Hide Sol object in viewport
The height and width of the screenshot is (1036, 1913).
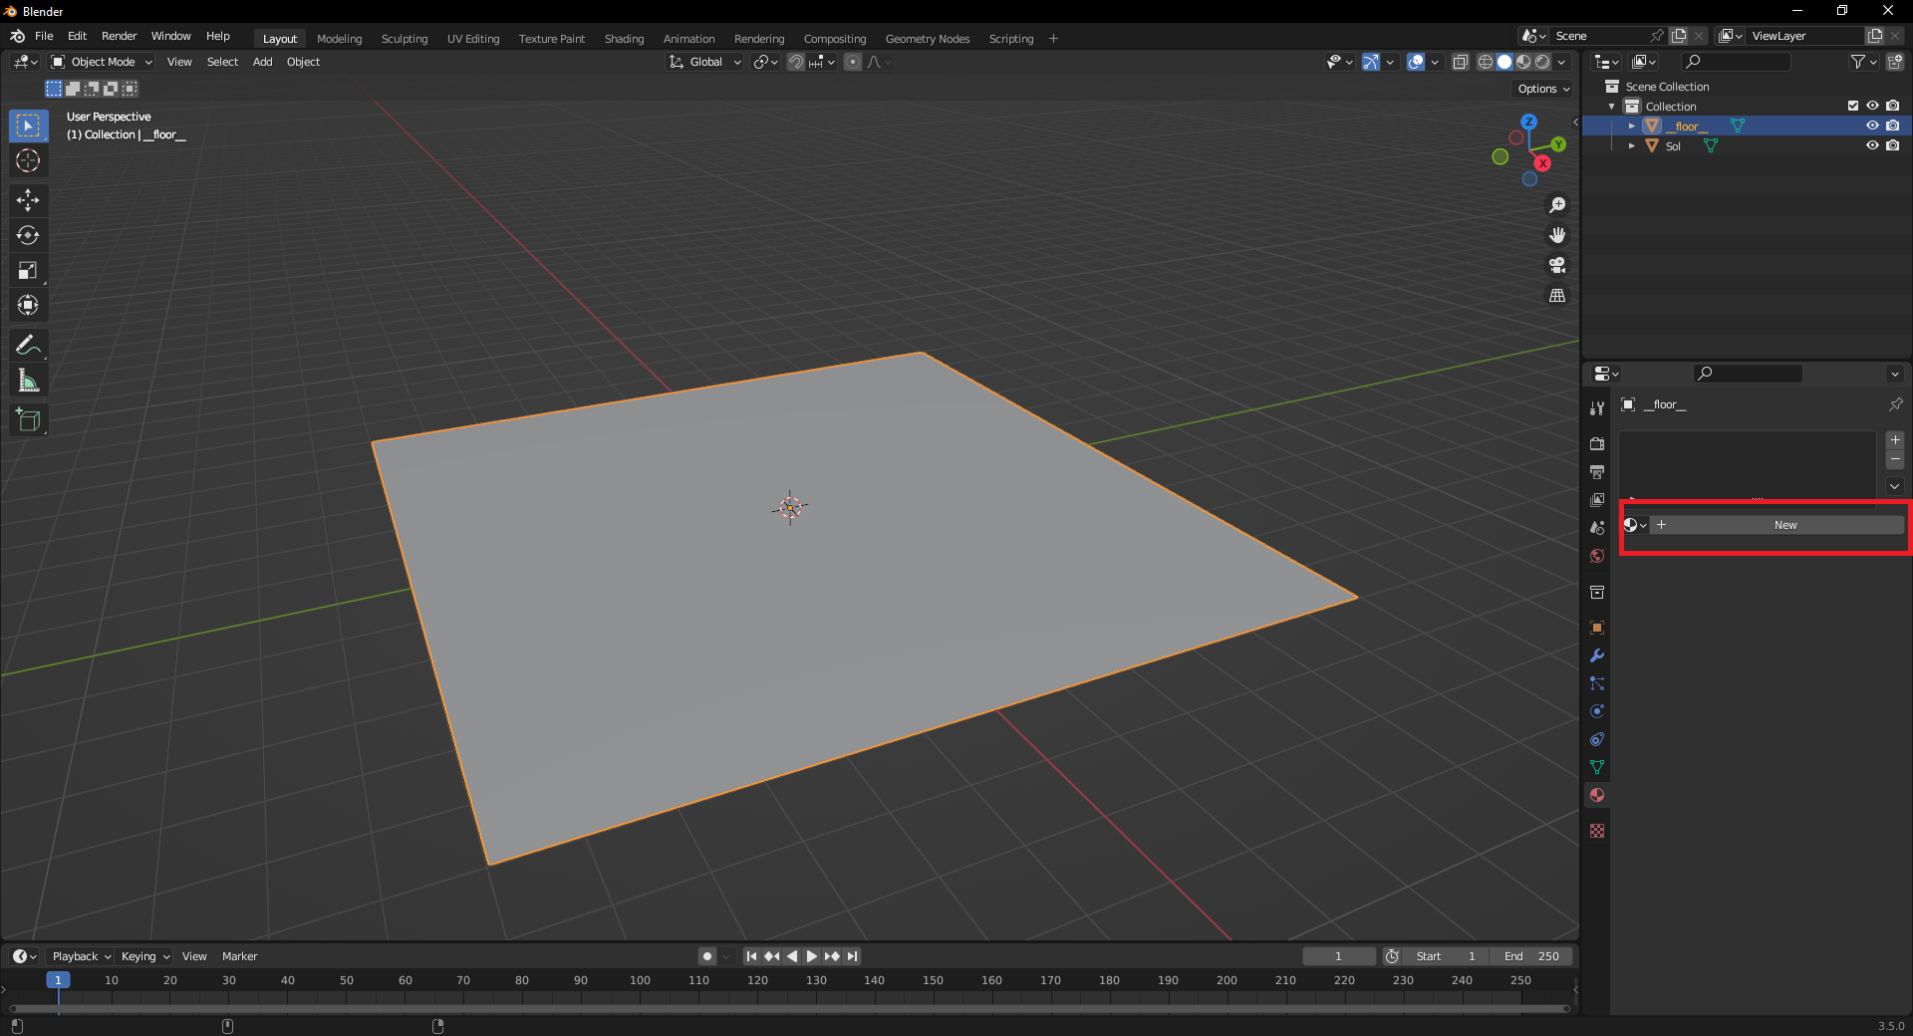(1872, 145)
